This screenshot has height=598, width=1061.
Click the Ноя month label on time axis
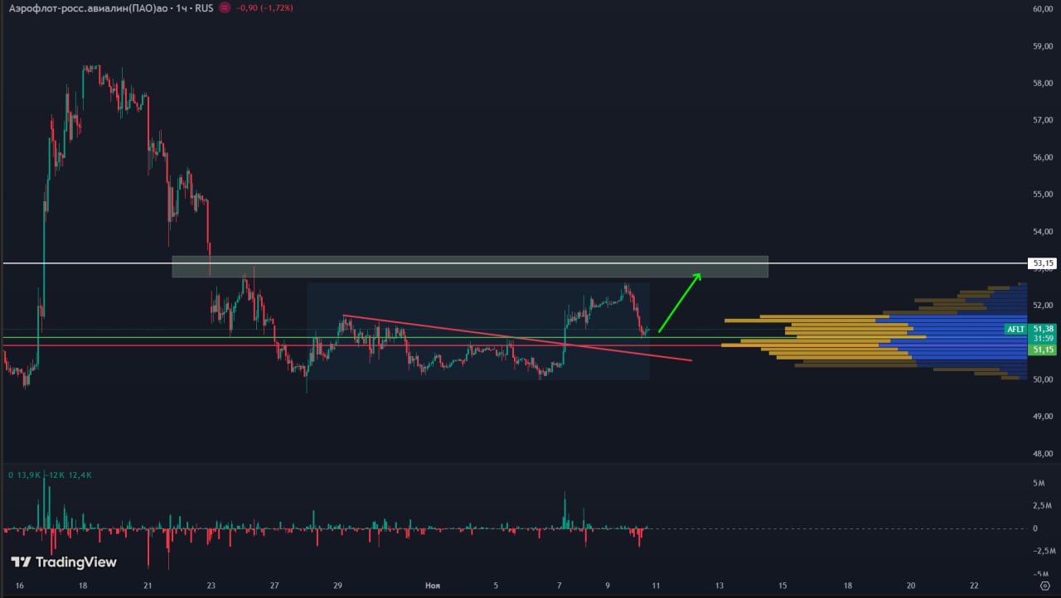click(433, 586)
